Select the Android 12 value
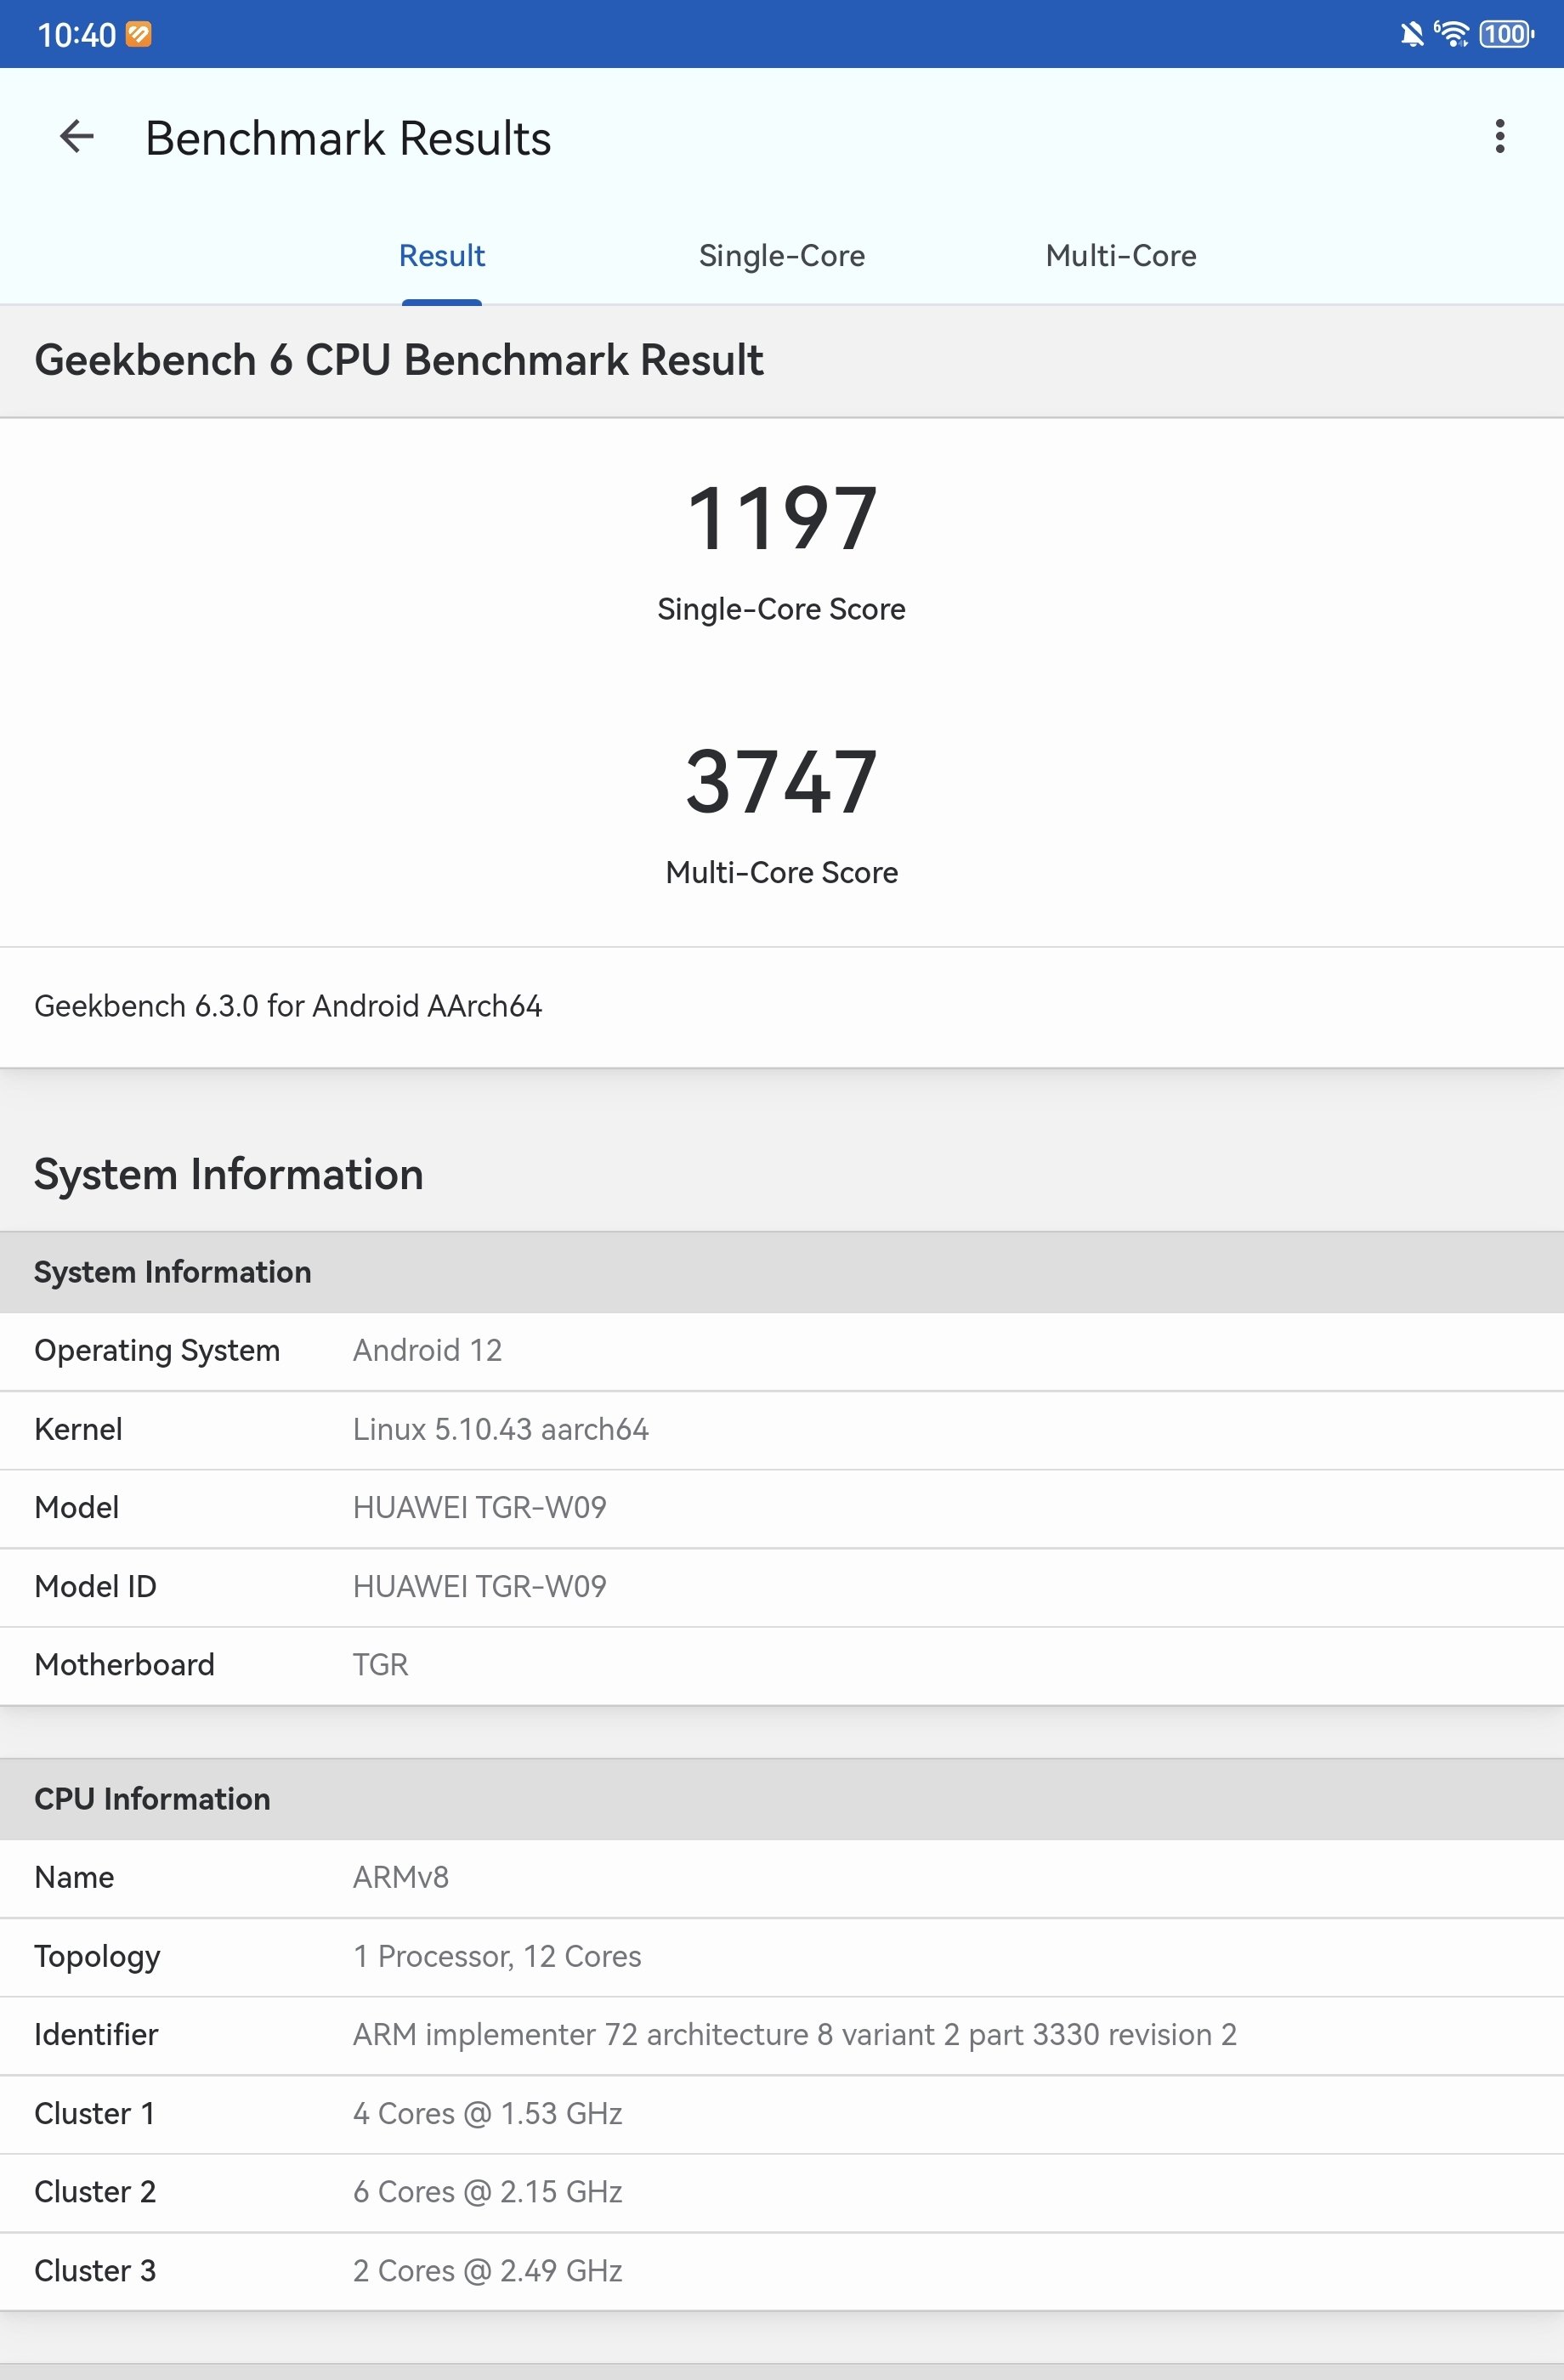The image size is (1564, 2380). pyautogui.click(x=428, y=1351)
